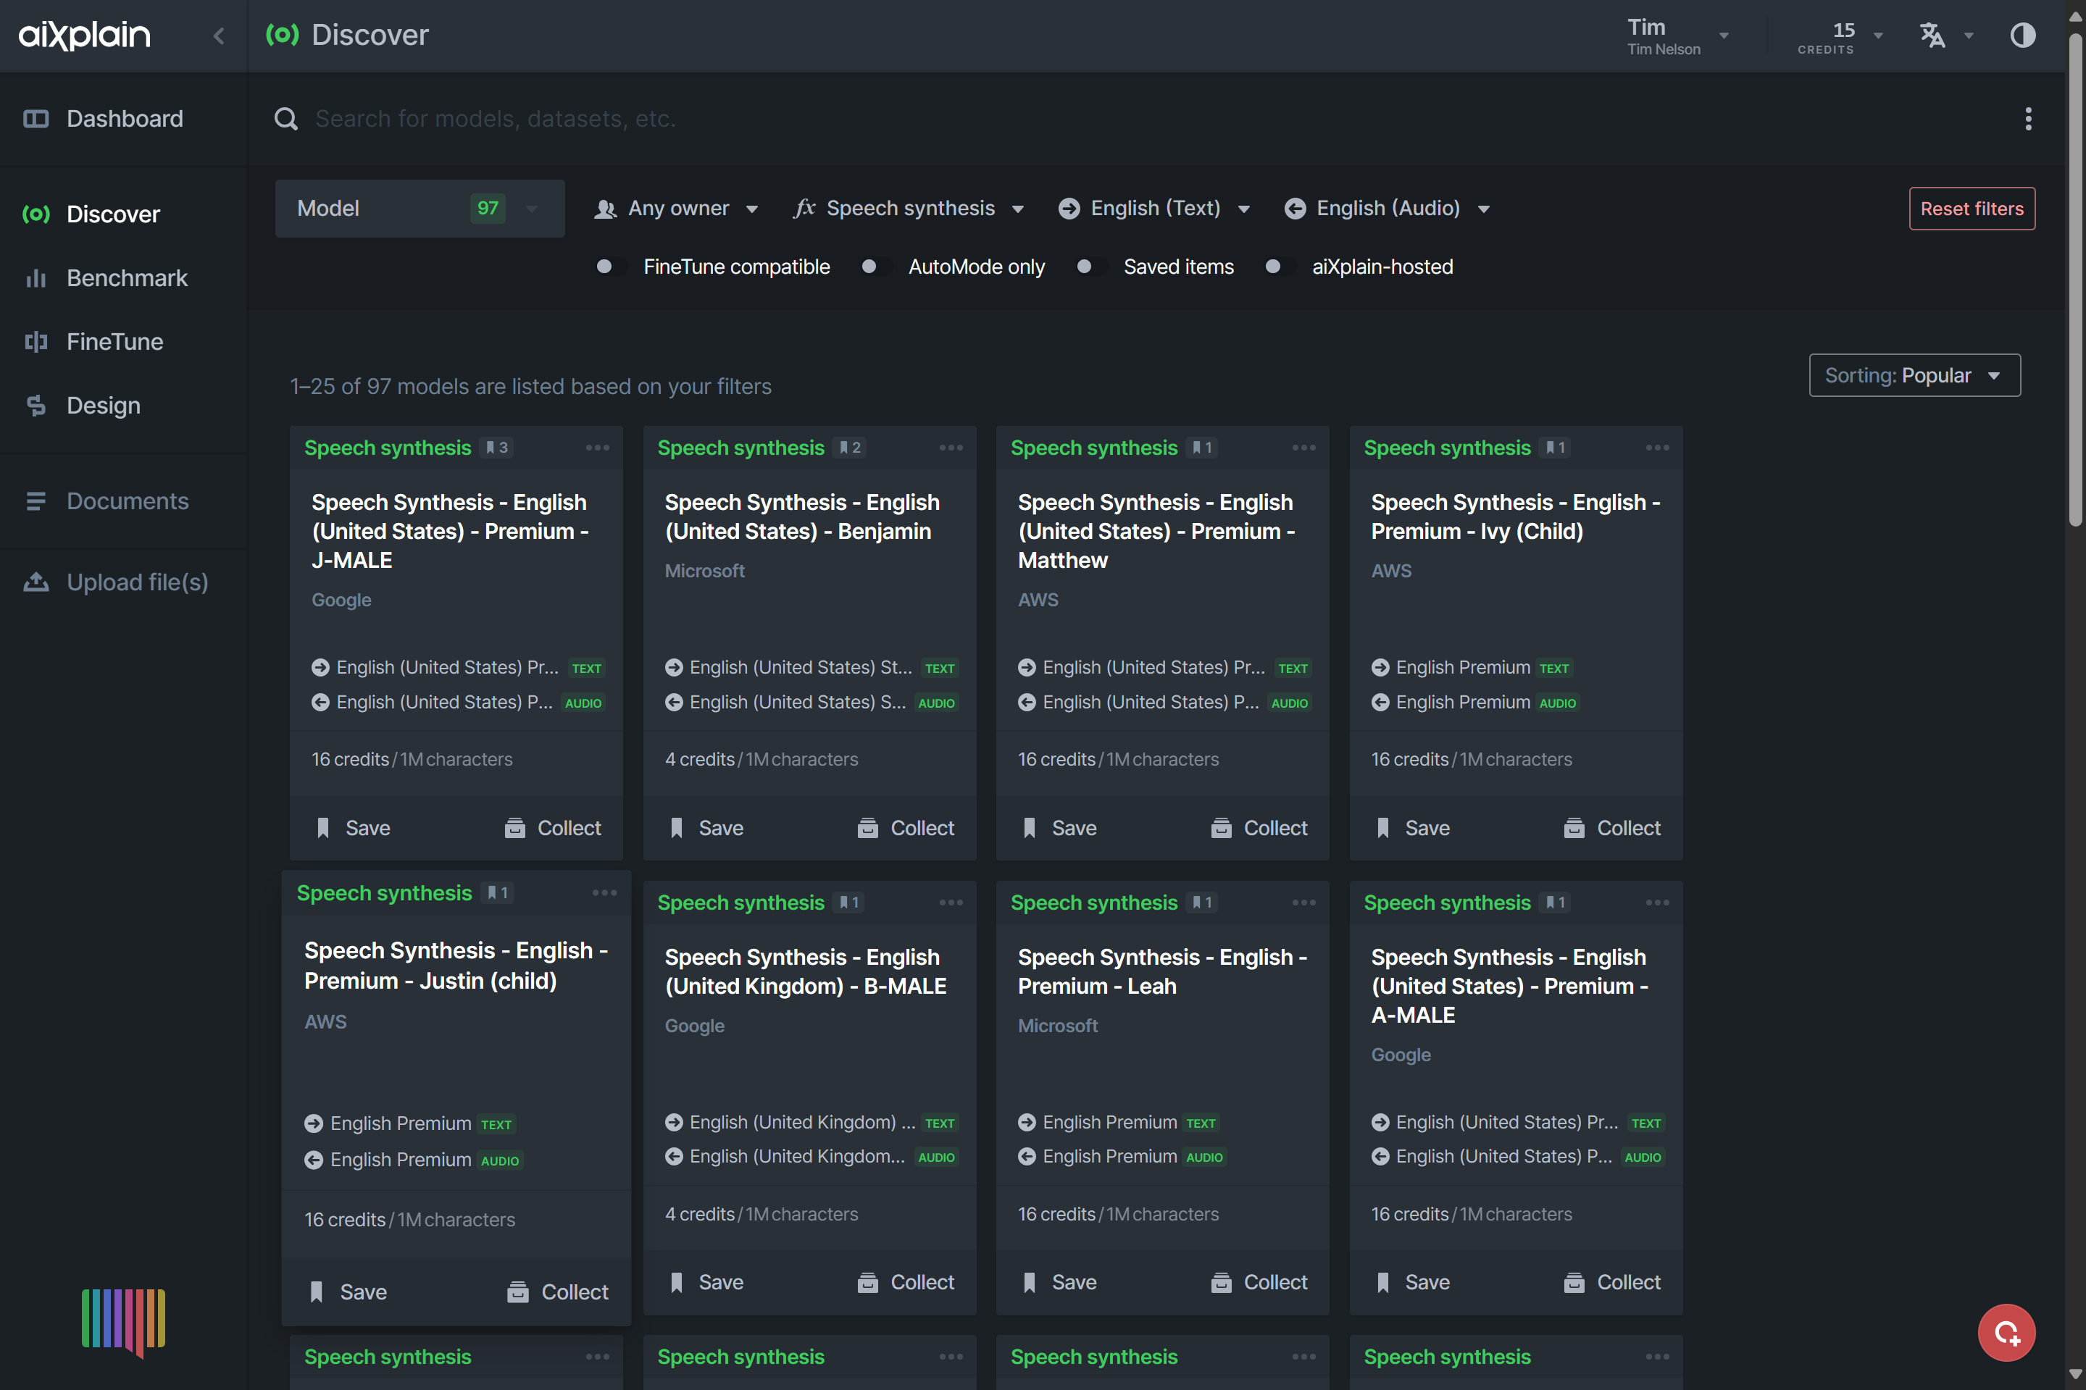Open options for the B-MALE model card
The height and width of the screenshot is (1390, 2086).
coord(951,903)
